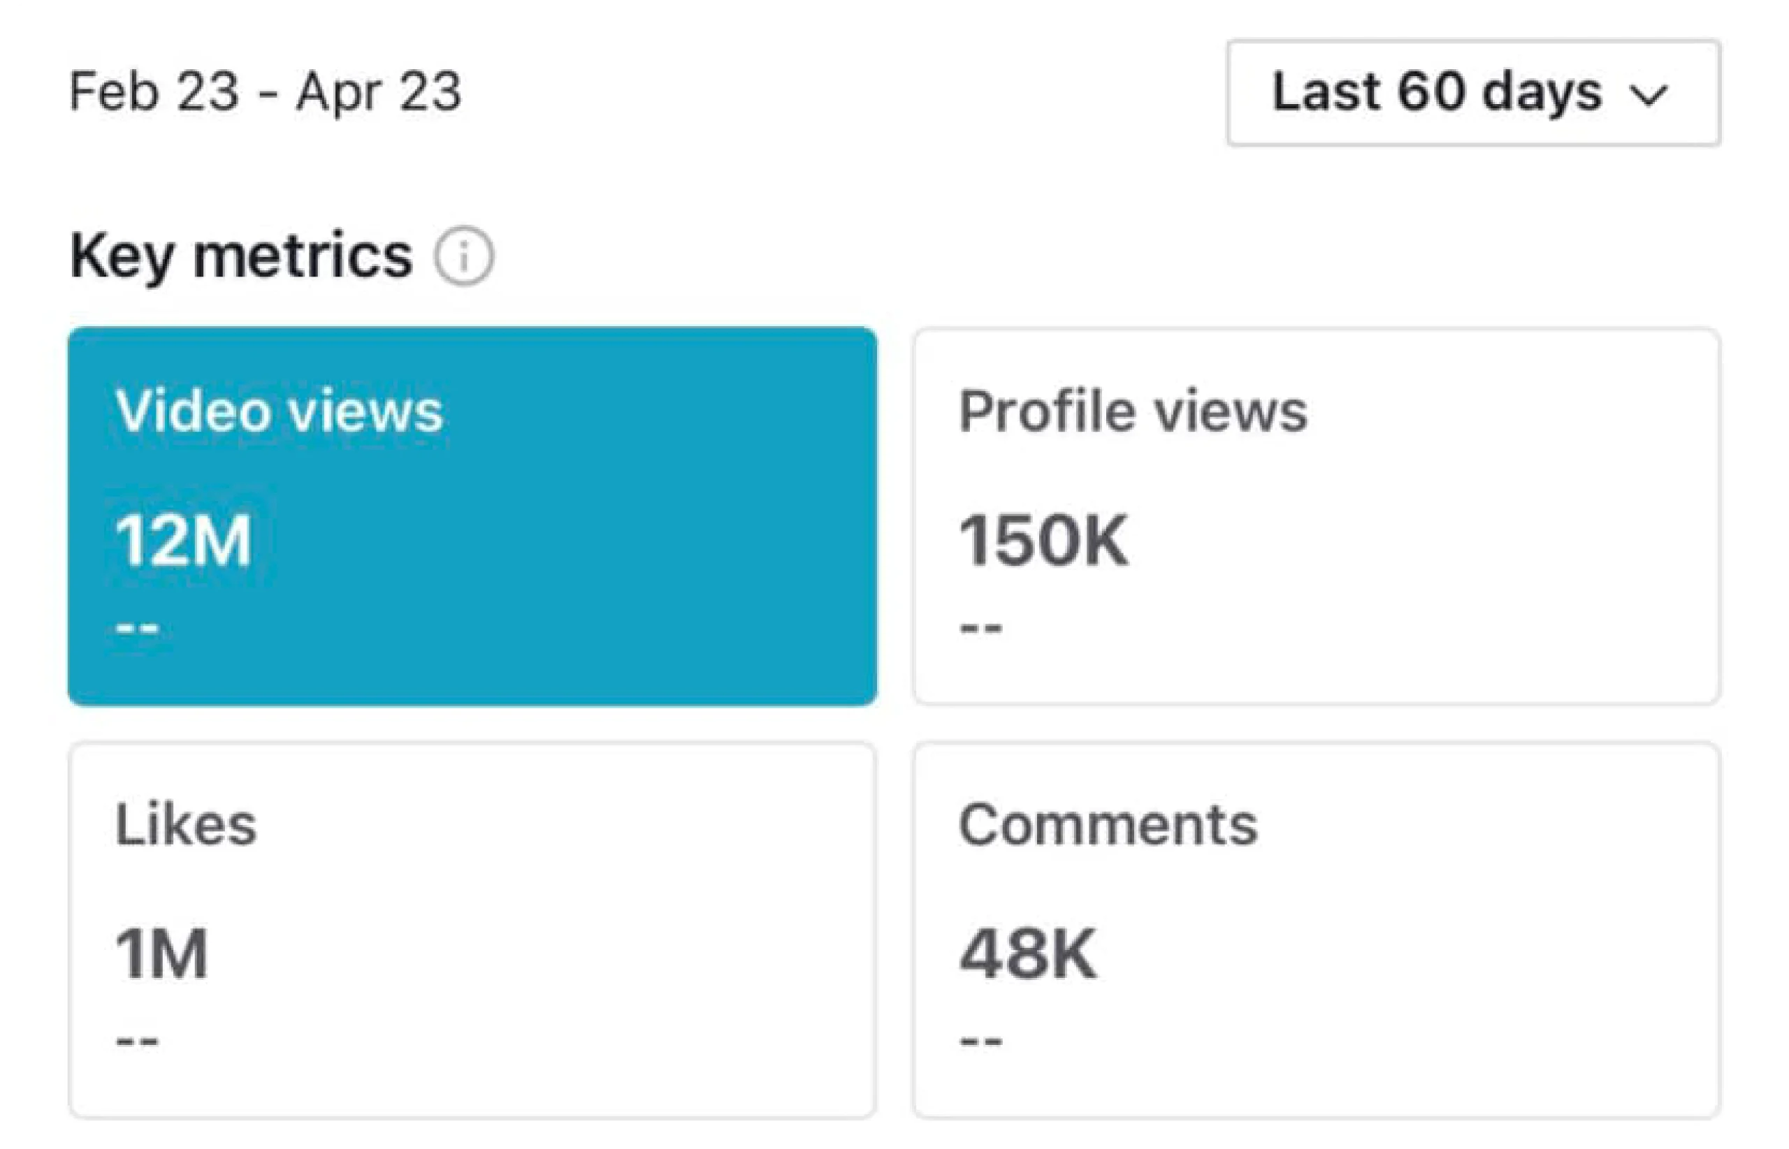This screenshot has height=1149, width=1789.
Task: Click the Video views label text
Action: pos(279,411)
